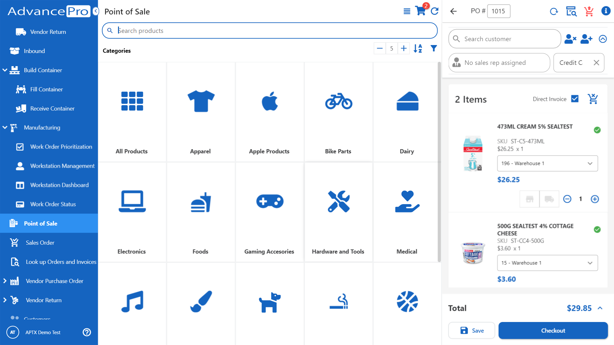The height and width of the screenshot is (345, 614).
Task: Open the order lookup icon in order header
Action: click(x=571, y=11)
